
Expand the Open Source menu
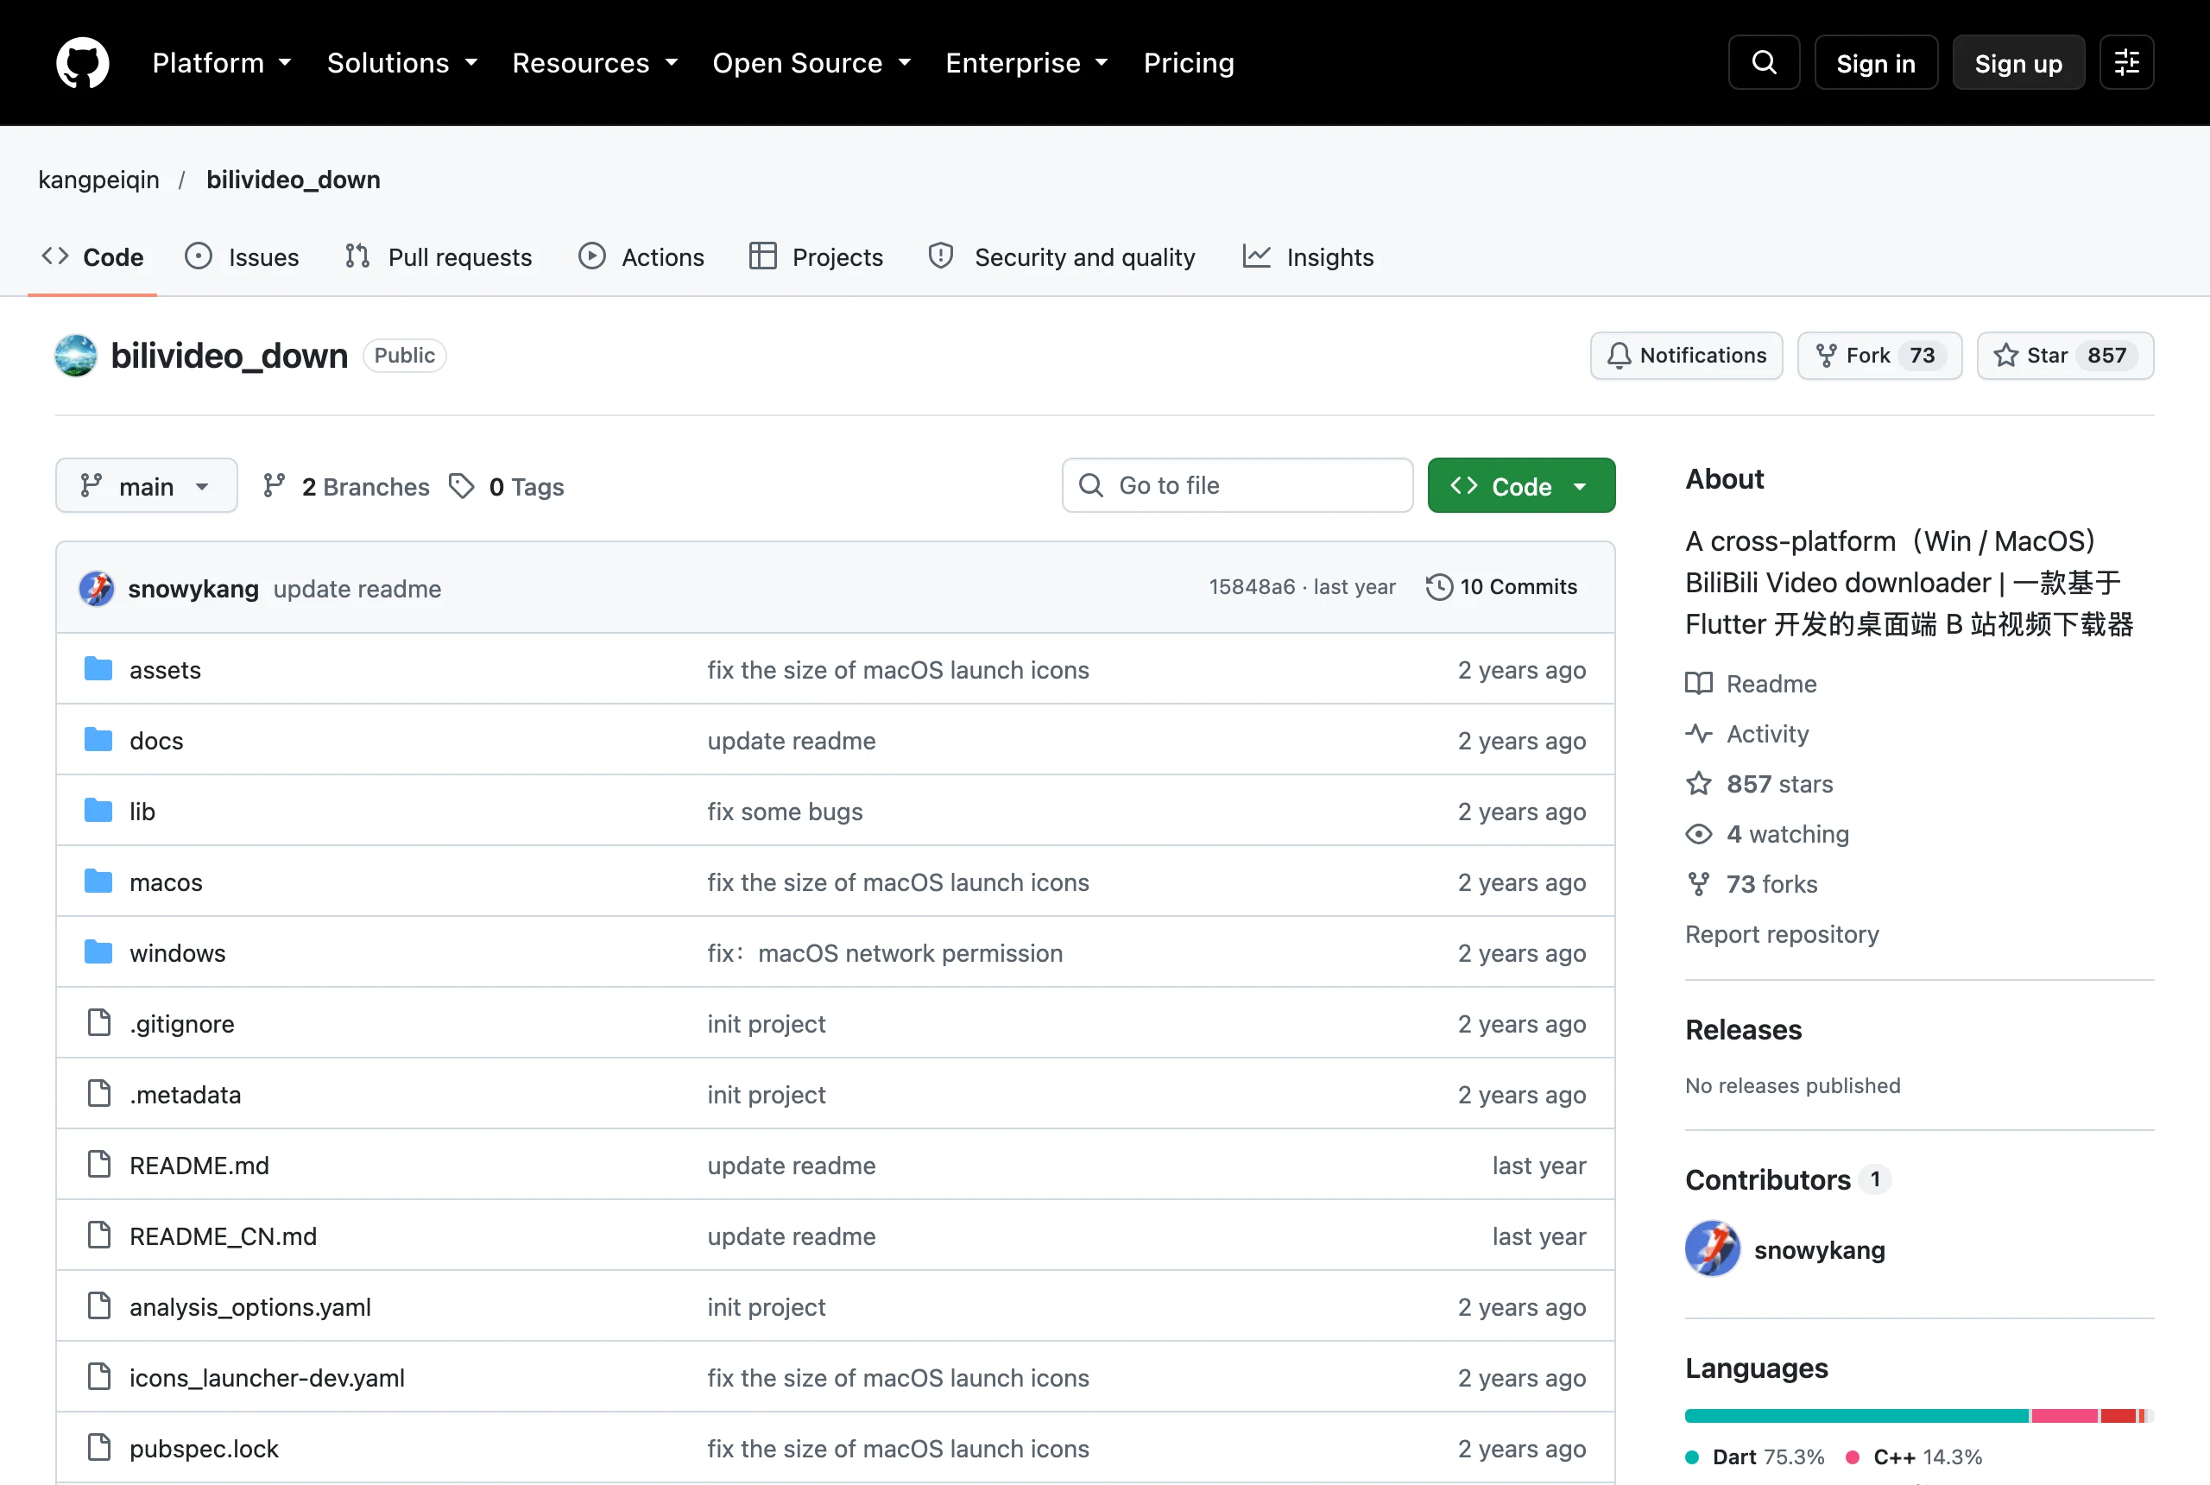[811, 62]
